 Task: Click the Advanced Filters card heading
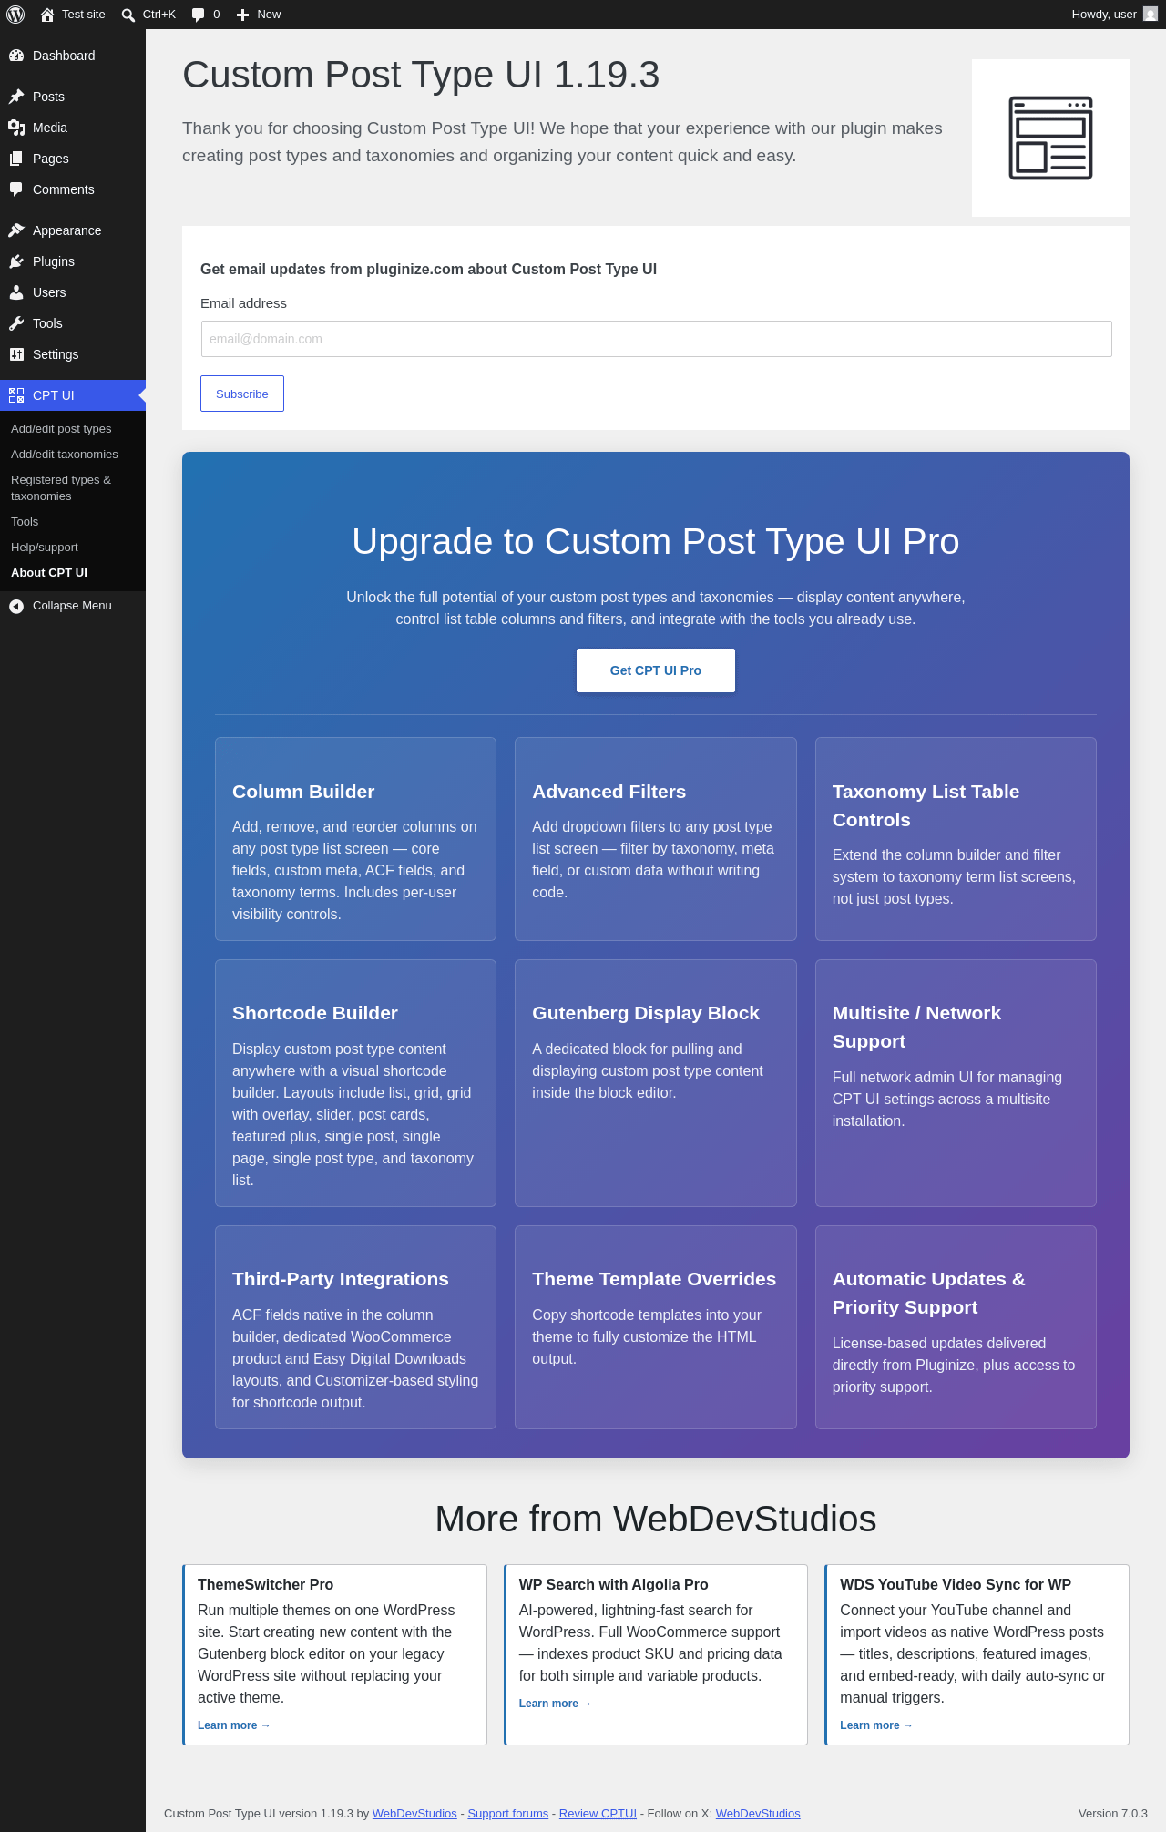(x=609, y=792)
